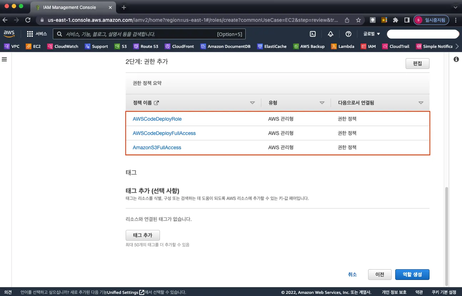The width and height of the screenshot is (462, 296).
Task: Open 쿠키 기본 설정 in the footer
Action: (x=444, y=292)
